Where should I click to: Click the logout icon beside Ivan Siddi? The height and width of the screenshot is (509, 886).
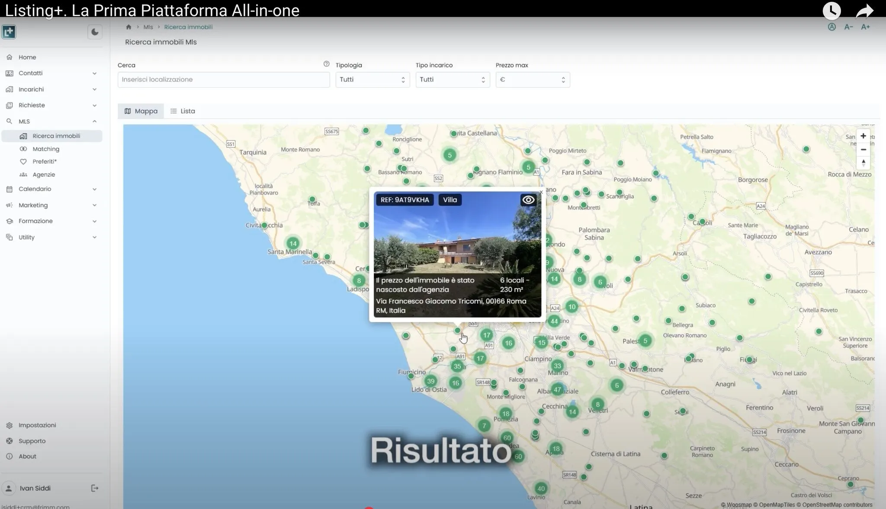coord(95,488)
